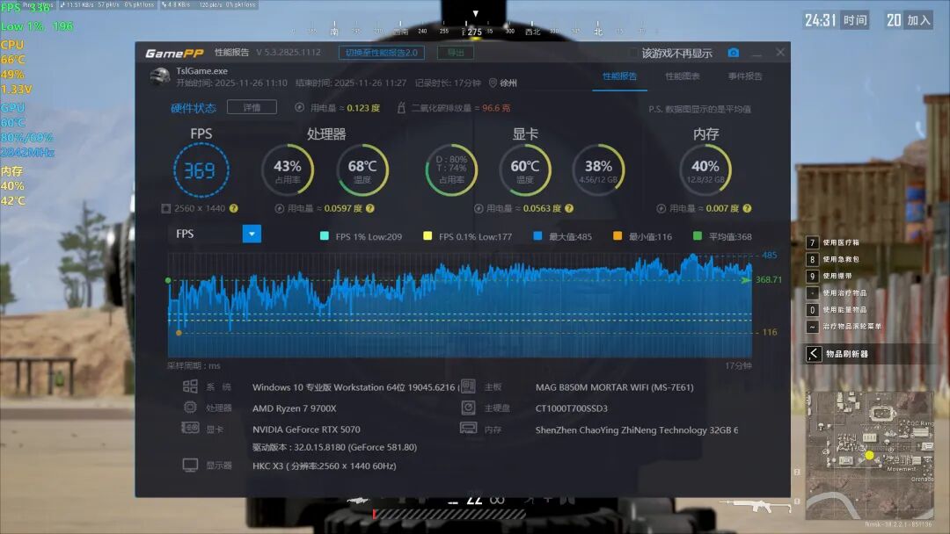Click the power icon before 0.007 度
Screen dimensions: 950x534
[661, 209]
